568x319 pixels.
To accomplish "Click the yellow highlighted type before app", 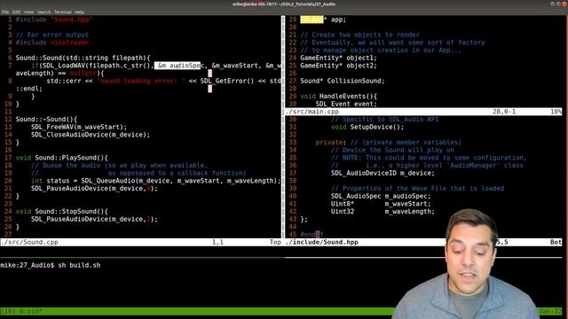I will click(312, 19).
